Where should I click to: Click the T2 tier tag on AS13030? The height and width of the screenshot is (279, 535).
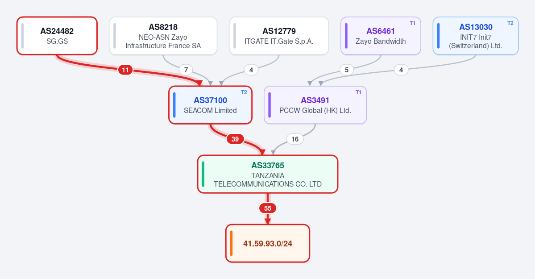pos(510,23)
